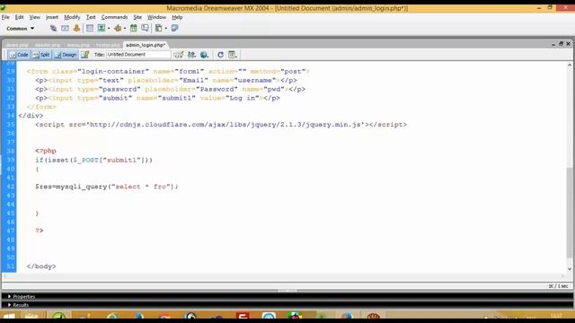Open View Options icon

[x=233, y=55]
